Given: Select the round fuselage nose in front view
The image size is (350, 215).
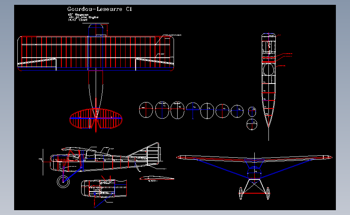Looking at the screenshot, I should [254, 173].
